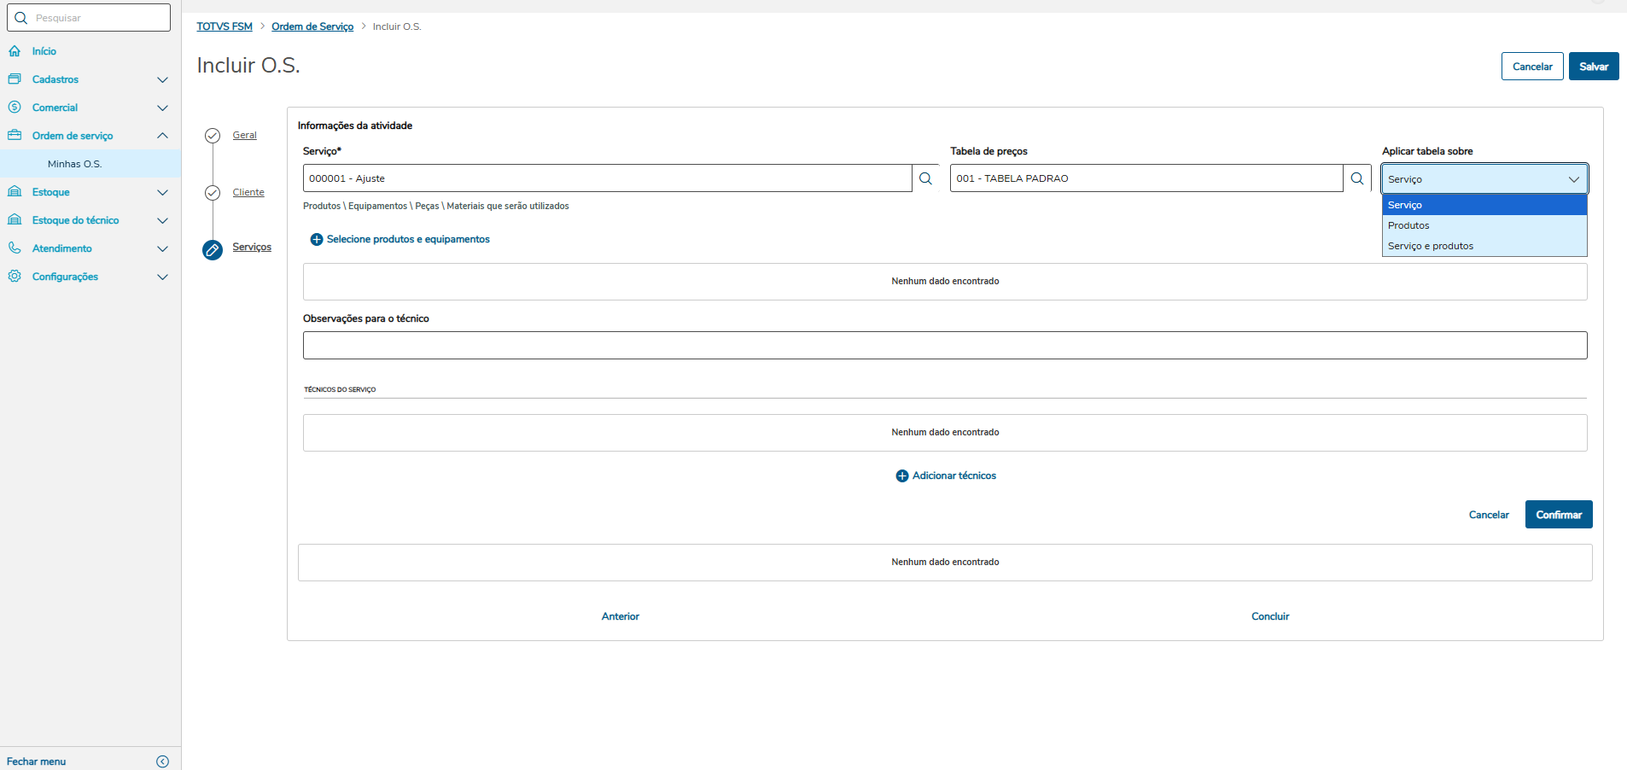
Task: Open Minhas O.S. sidebar item
Action: (74, 164)
